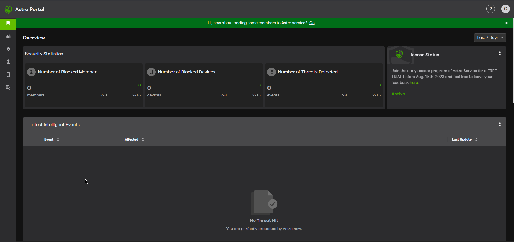Click the feedback here link
514x242 pixels.
pyautogui.click(x=413, y=83)
